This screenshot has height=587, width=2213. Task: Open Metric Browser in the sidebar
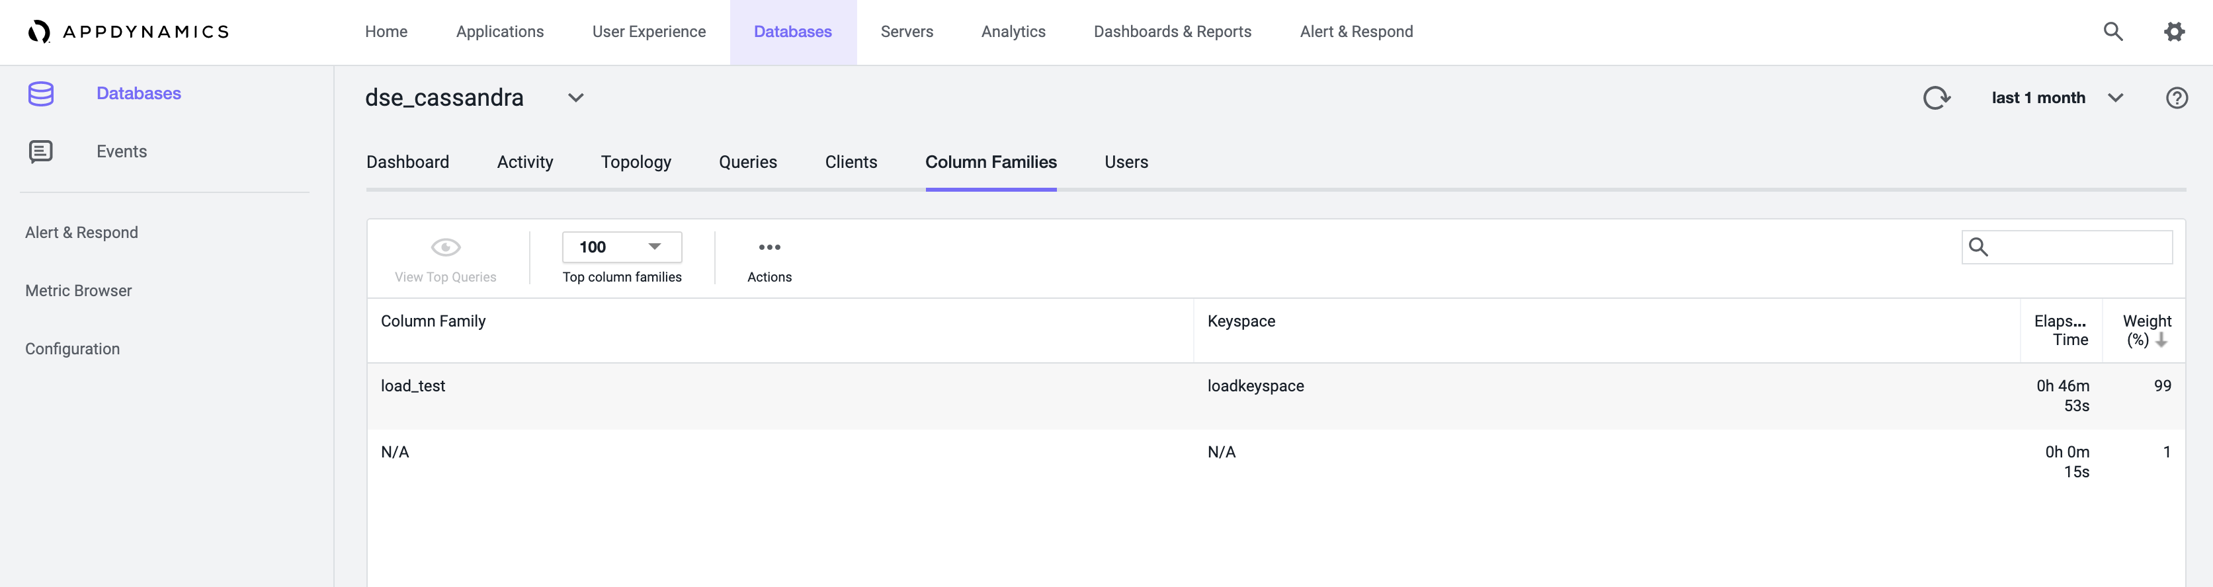tap(79, 291)
